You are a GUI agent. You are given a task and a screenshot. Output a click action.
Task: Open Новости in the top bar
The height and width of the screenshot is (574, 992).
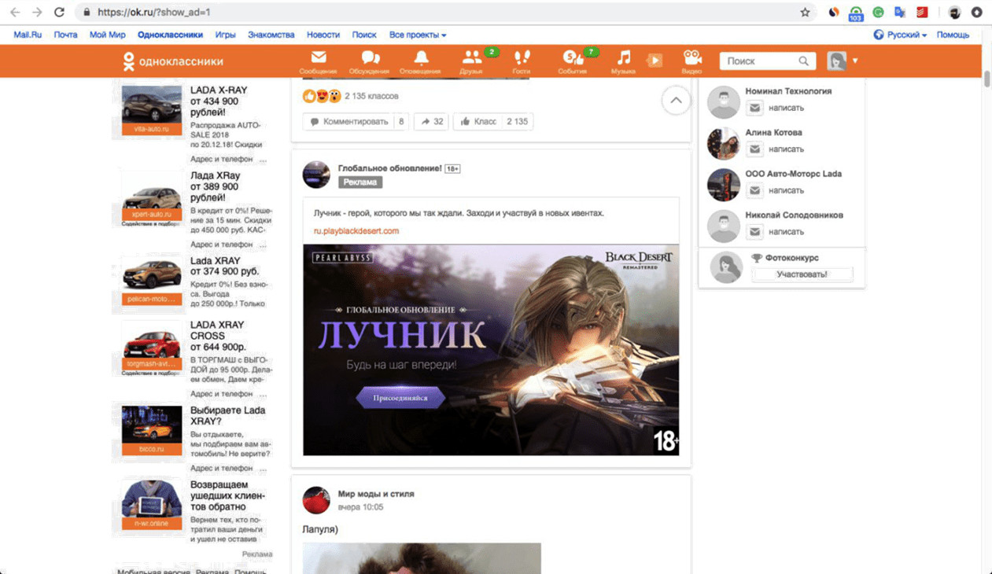(x=323, y=35)
